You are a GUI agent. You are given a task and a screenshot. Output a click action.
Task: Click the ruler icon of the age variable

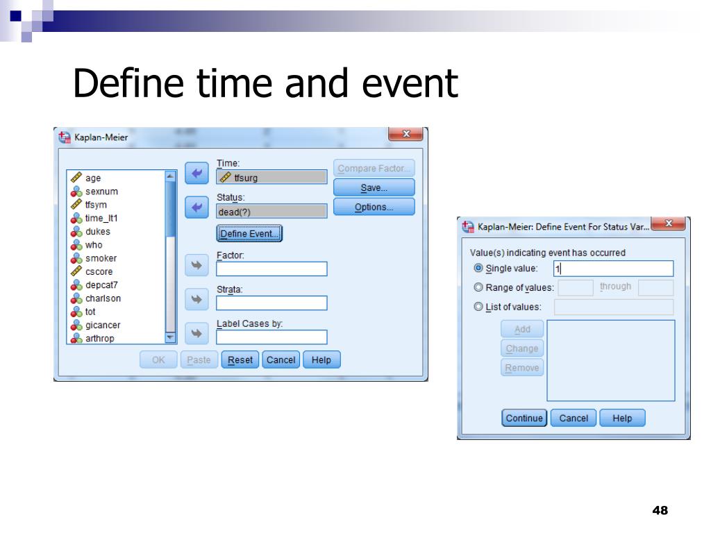pos(76,178)
